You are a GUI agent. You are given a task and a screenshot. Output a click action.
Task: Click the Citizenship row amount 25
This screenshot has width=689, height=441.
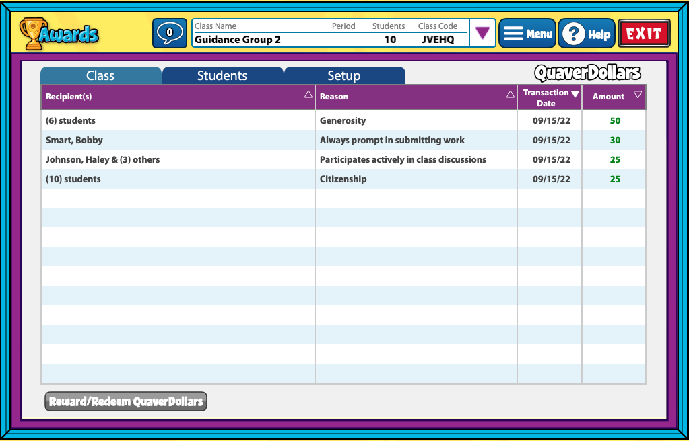coord(615,179)
